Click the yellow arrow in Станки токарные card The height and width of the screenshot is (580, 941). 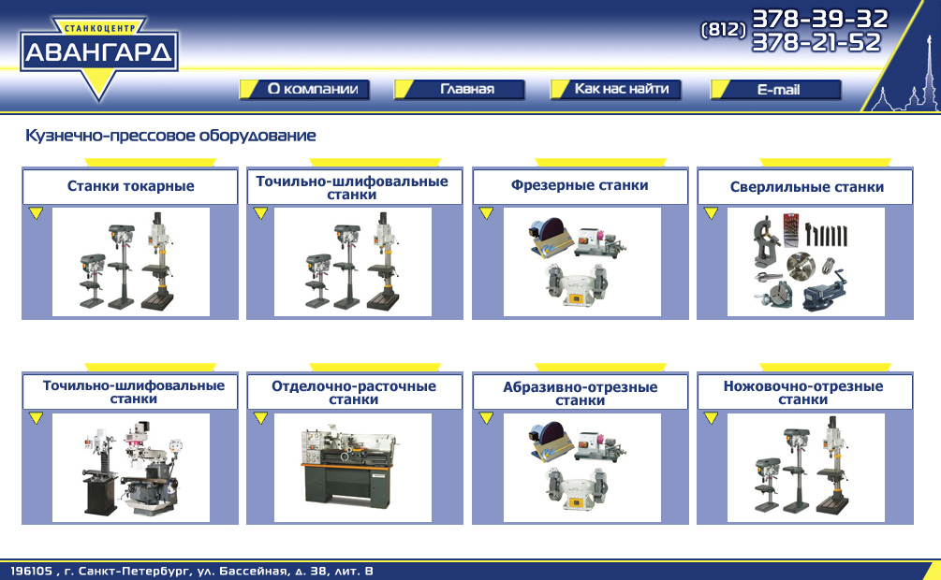pos(36,213)
